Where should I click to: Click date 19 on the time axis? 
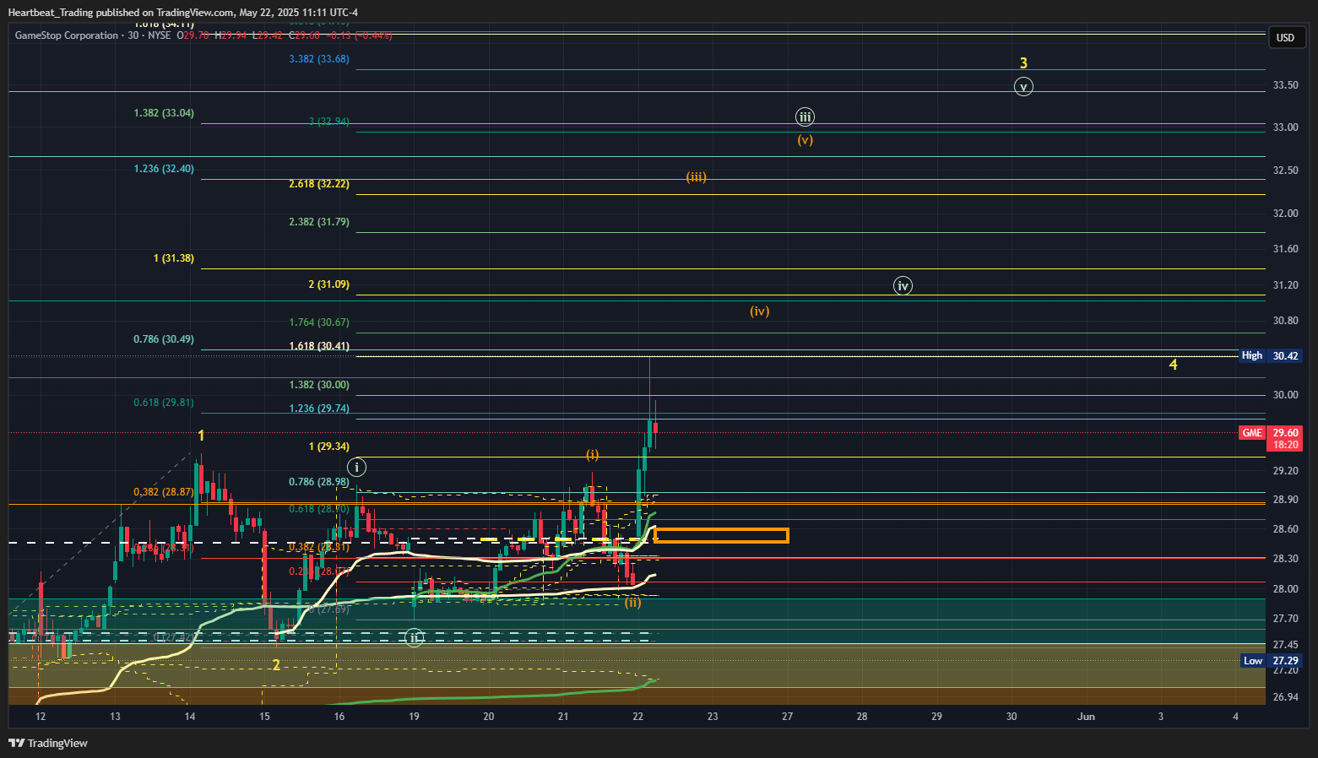click(x=414, y=717)
